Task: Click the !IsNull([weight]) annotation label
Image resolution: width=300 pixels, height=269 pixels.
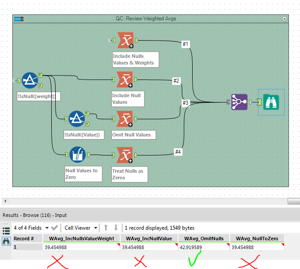Action: (38, 96)
